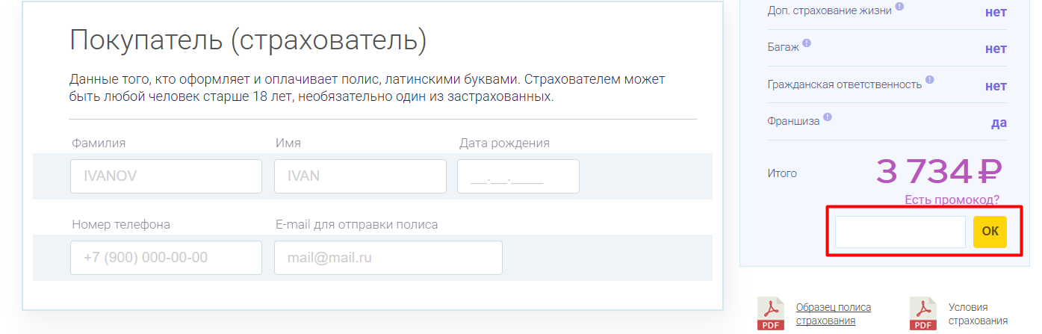Click the yellow OK button
The width and height of the screenshot is (1042, 334).
990,232
